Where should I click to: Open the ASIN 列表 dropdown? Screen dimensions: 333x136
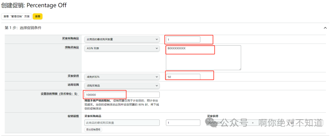pyautogui.click(x=122, y=48)
